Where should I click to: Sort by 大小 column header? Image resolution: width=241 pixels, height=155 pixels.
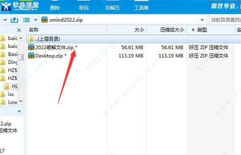point(127,30)
